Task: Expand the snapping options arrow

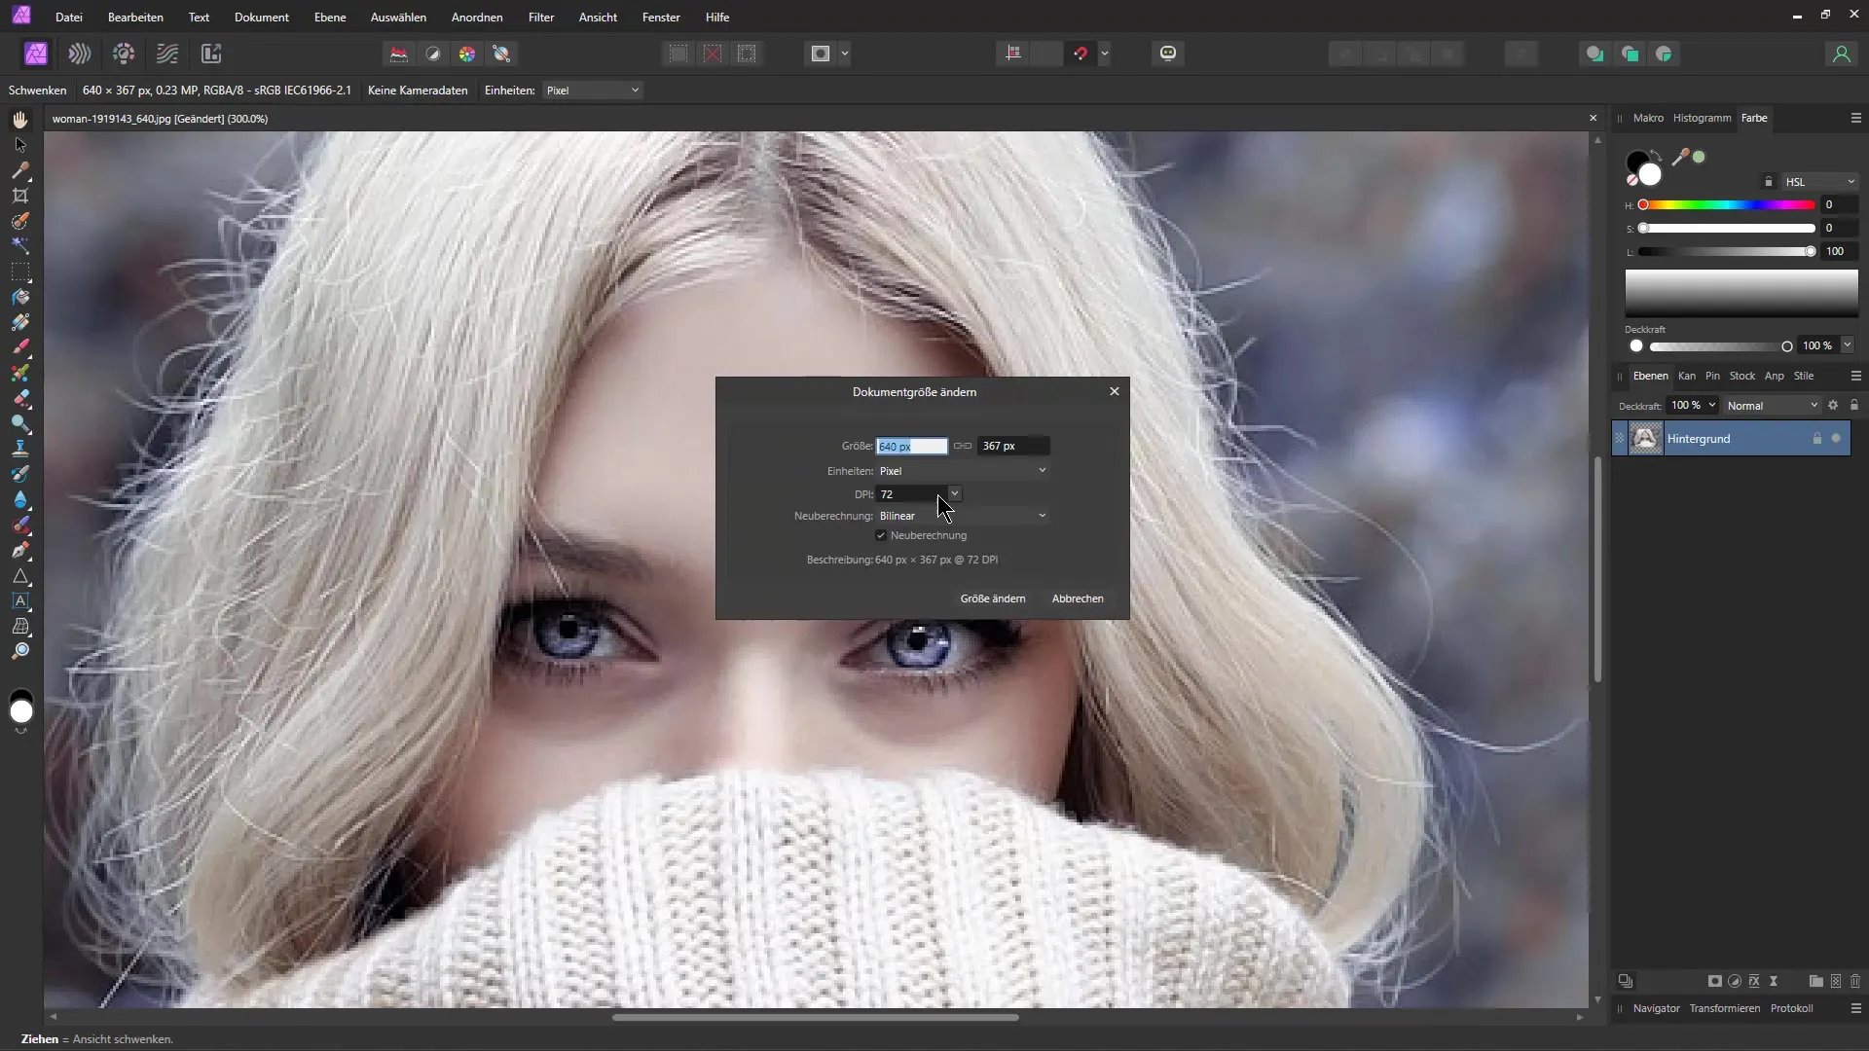Action: coord(1105,54)
